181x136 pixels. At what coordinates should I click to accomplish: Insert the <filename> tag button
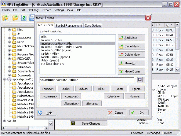[x=92, y=103]
